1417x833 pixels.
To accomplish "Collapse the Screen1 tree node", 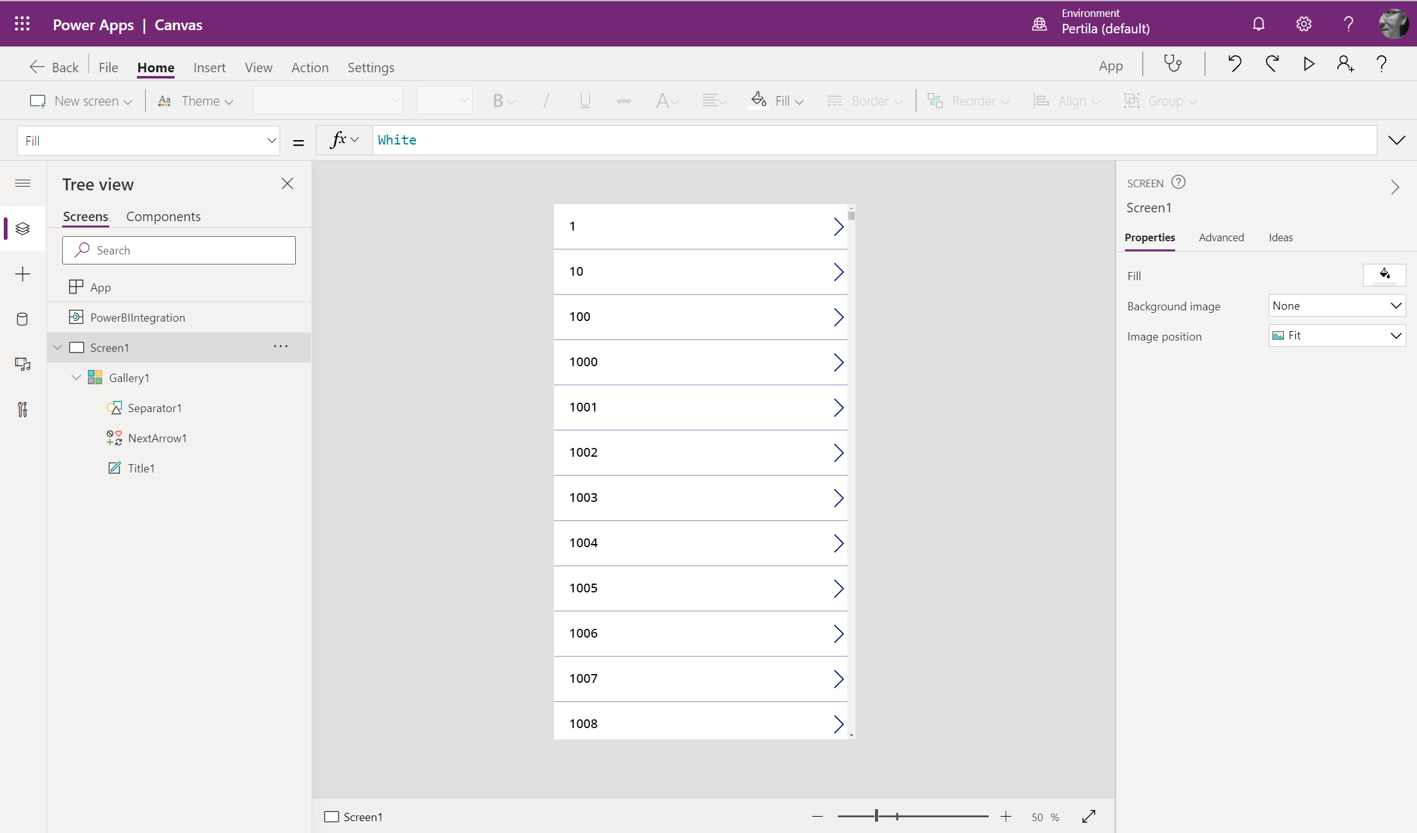I will 58,347.
